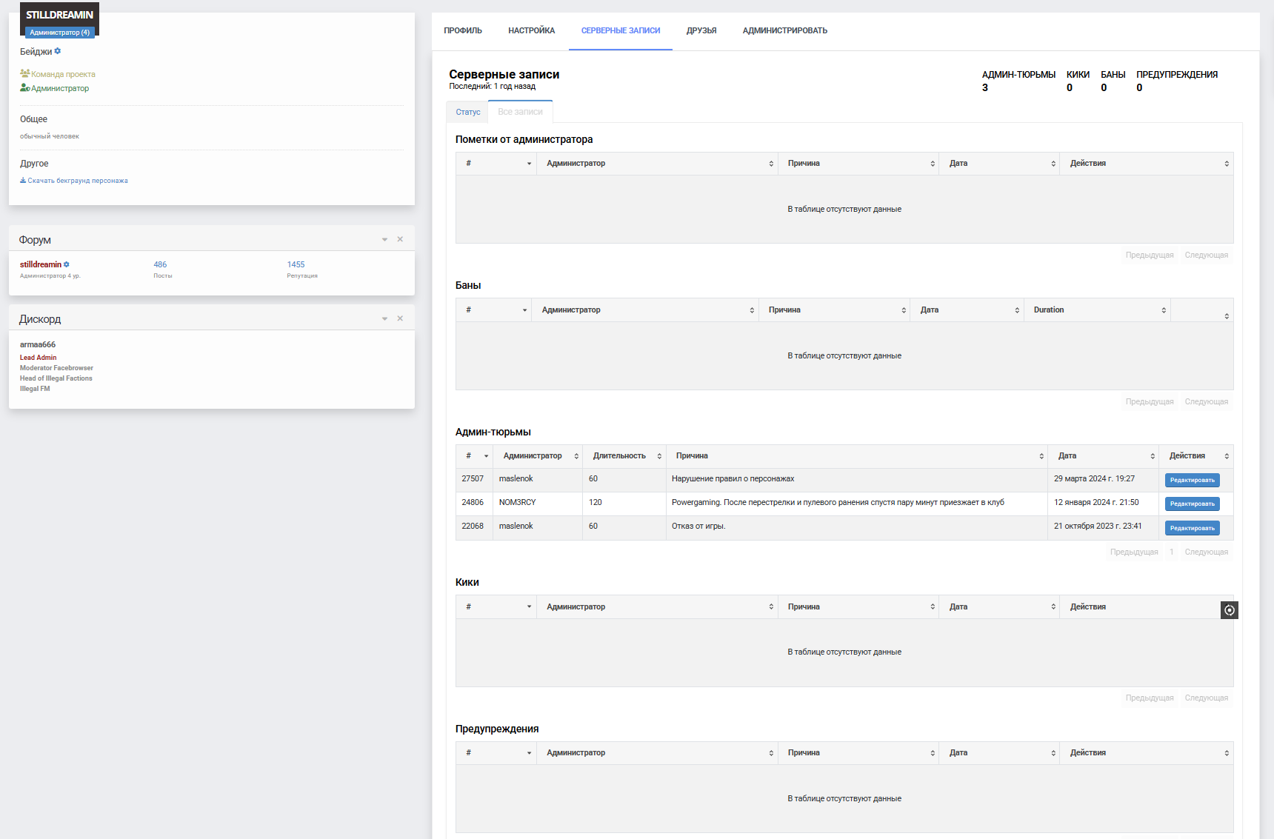Edit admin jail record 24806
The height and width of the screenshot is (839, 1274).
coord(1193,504)
